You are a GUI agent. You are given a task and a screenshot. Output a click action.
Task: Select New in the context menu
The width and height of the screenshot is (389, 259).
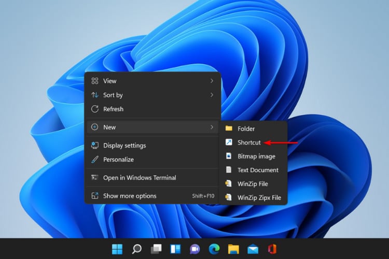point(152,127)
